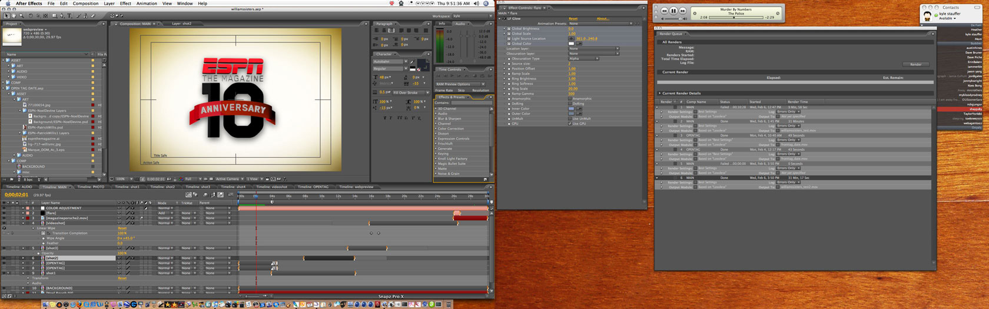Click the Render button in Render Queue
989x309 pixels.
pyautogui.click(x=916, y=64)
